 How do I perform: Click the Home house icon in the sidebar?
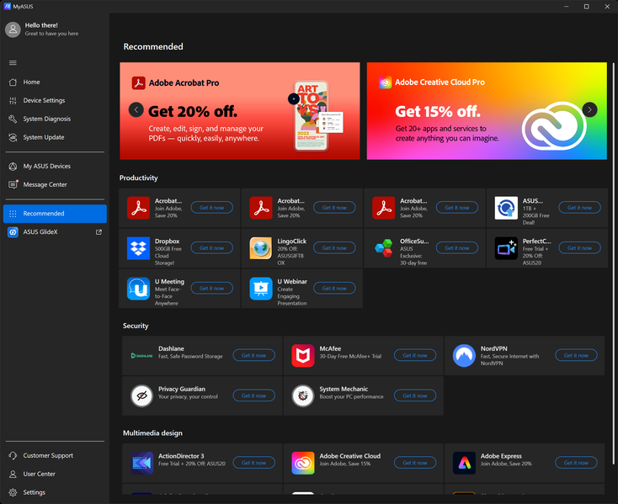pyautogui.click(x=13, y=82)
